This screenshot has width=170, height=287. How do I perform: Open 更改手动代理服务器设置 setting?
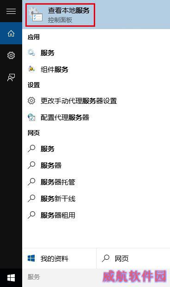96,101
